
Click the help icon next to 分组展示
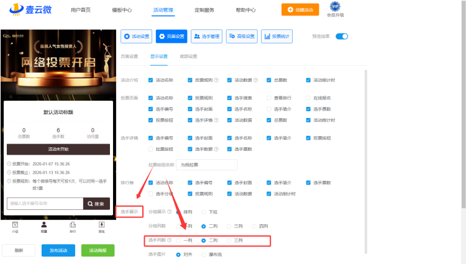pos(170,211)
